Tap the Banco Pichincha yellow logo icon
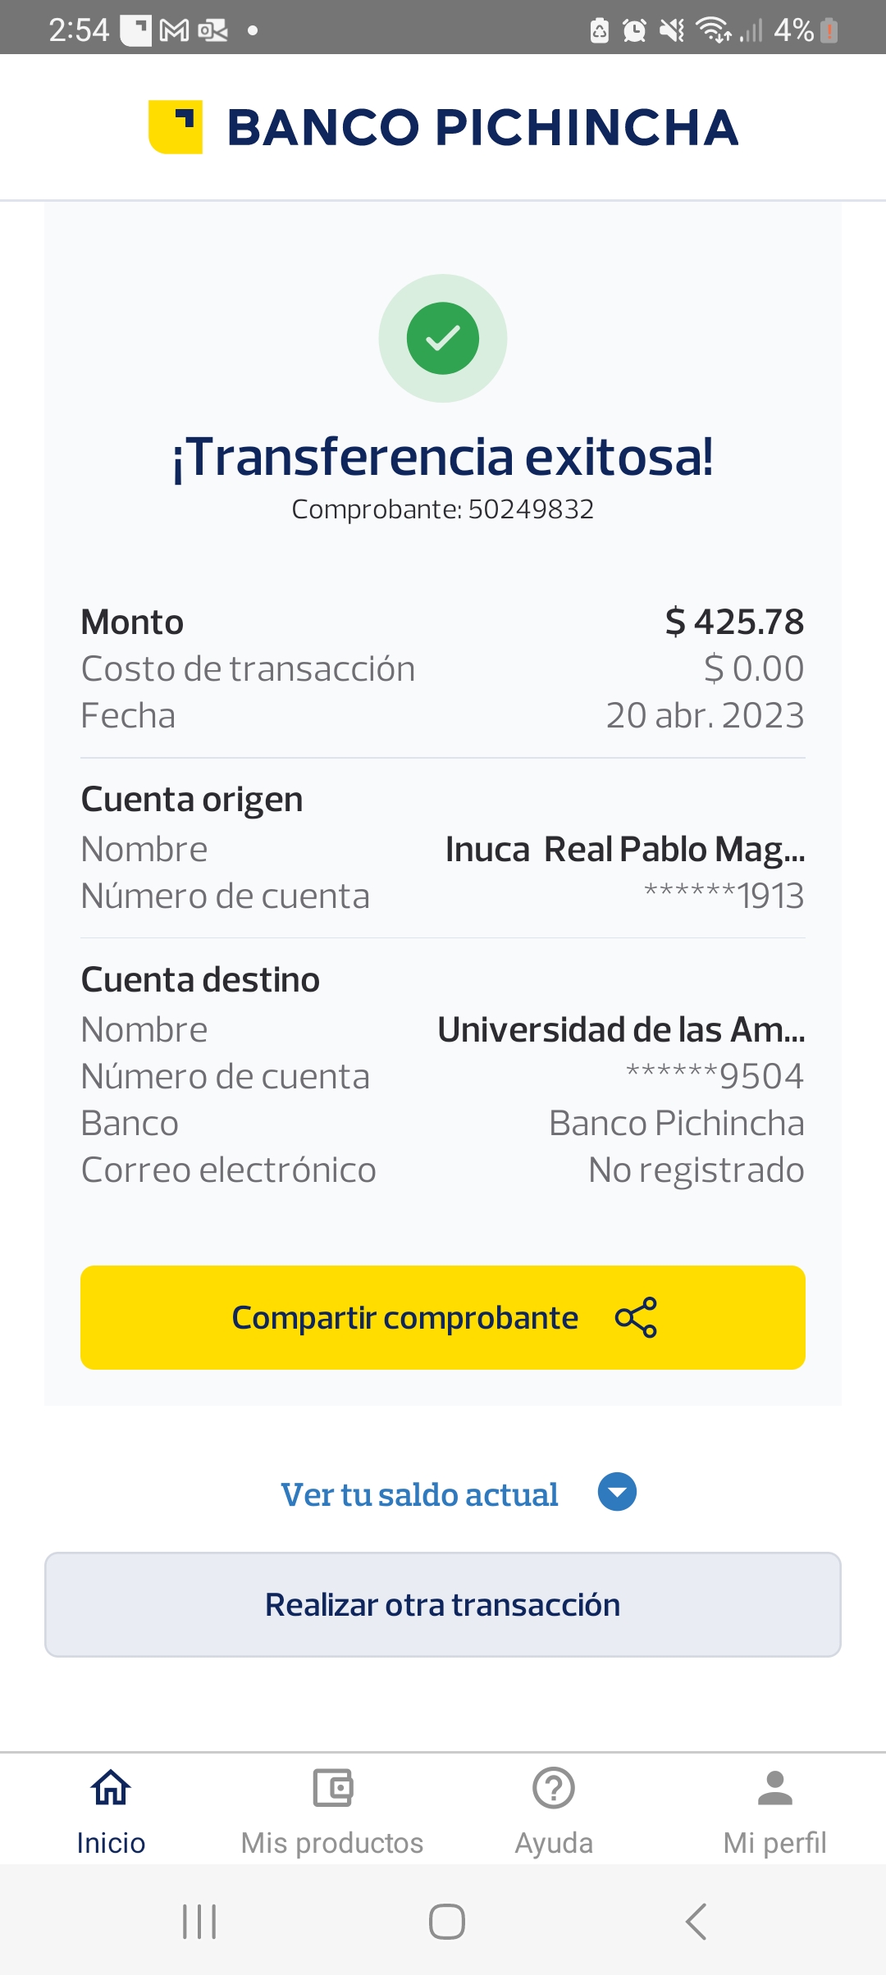 (176, 127)
